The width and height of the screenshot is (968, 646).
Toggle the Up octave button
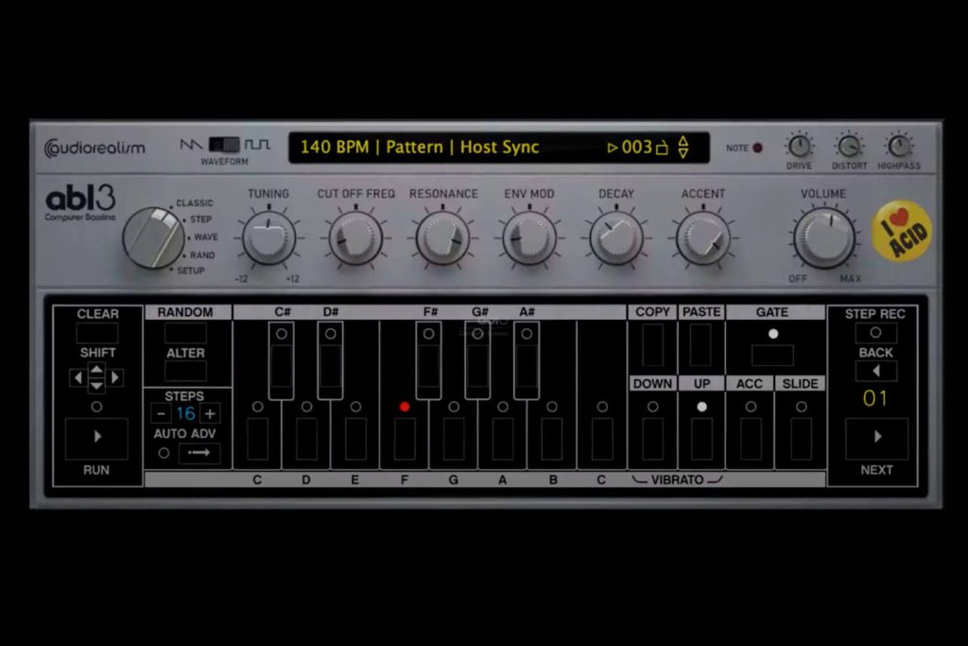[702, 439]
